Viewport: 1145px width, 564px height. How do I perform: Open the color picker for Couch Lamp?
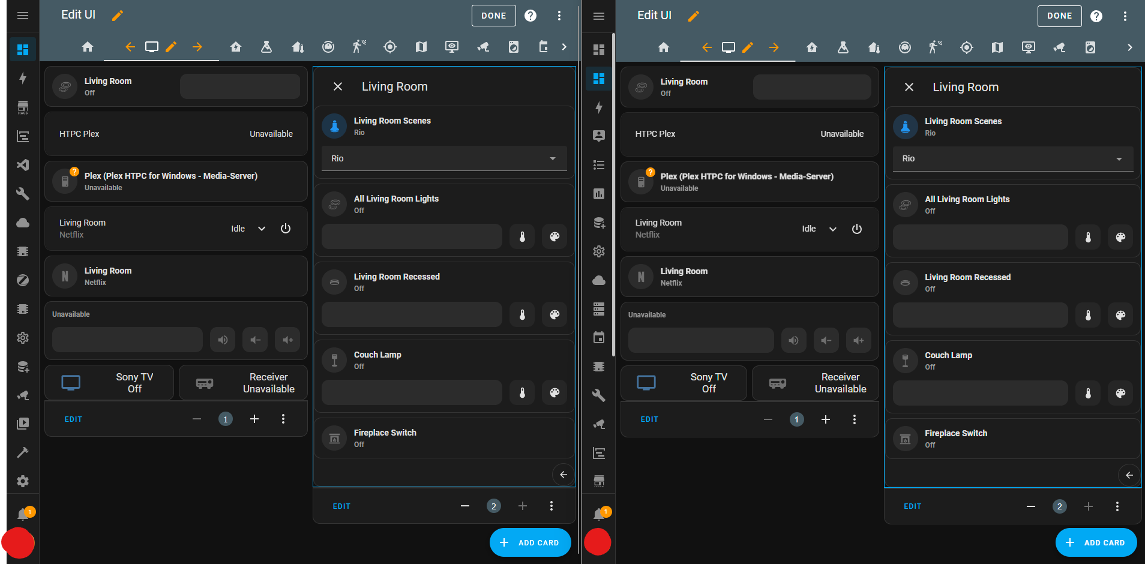[554, 392]
